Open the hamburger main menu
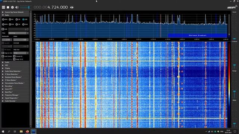239x134 pixels. pyautogui.click(x=3, y=7)
